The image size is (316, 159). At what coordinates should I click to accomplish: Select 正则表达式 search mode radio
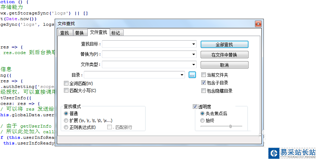click(x=66, y=127)
